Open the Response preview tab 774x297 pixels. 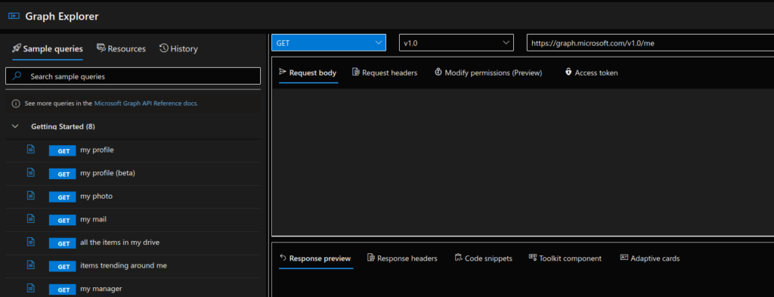tap(315, 258)
